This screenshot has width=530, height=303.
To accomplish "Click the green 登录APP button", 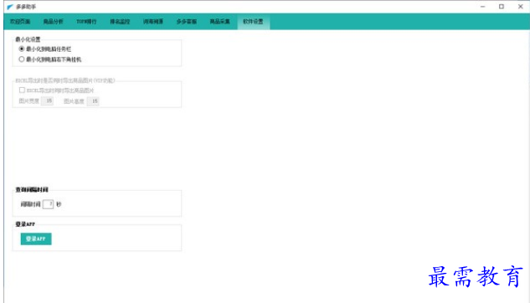I will (36, 239).
